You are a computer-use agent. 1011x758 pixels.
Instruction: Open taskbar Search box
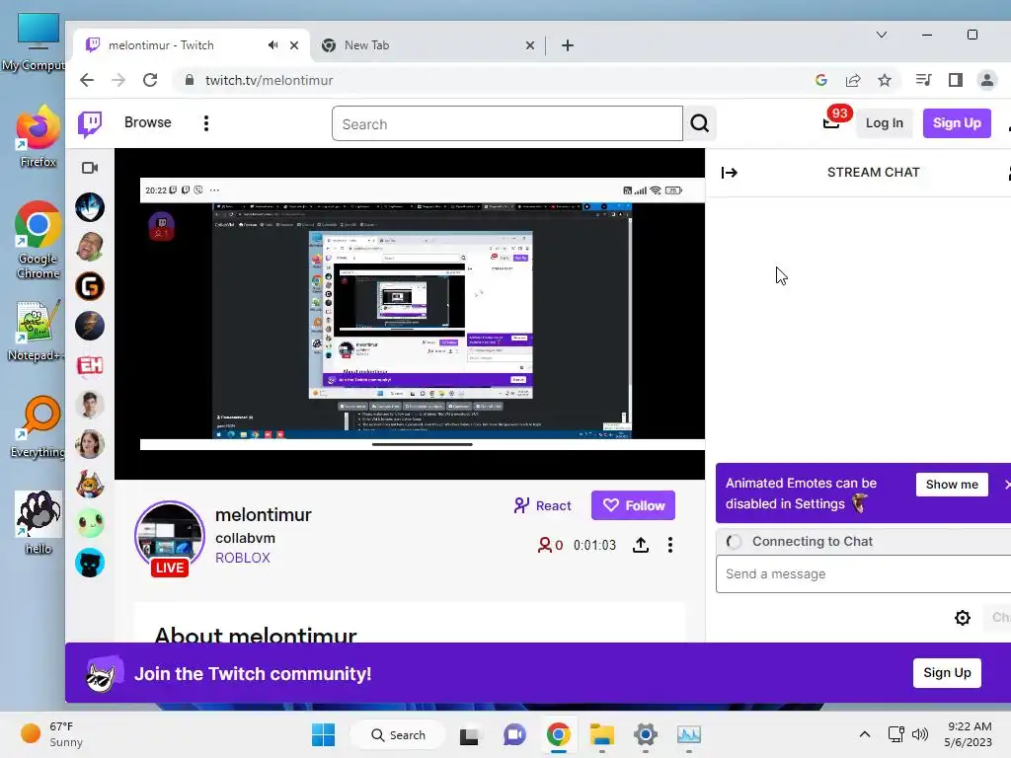click(398, 734)
